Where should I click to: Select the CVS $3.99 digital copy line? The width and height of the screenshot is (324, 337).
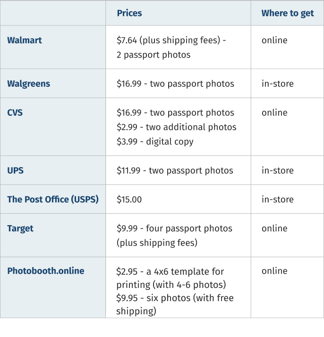click(155, 142)
